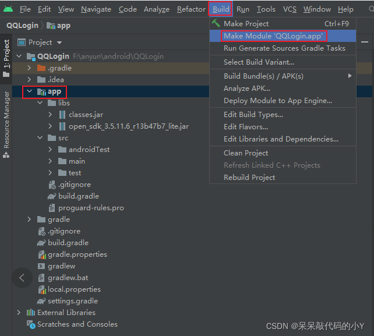
Task: Click the open_sdk jar archive icon
Action: [62, 126]
